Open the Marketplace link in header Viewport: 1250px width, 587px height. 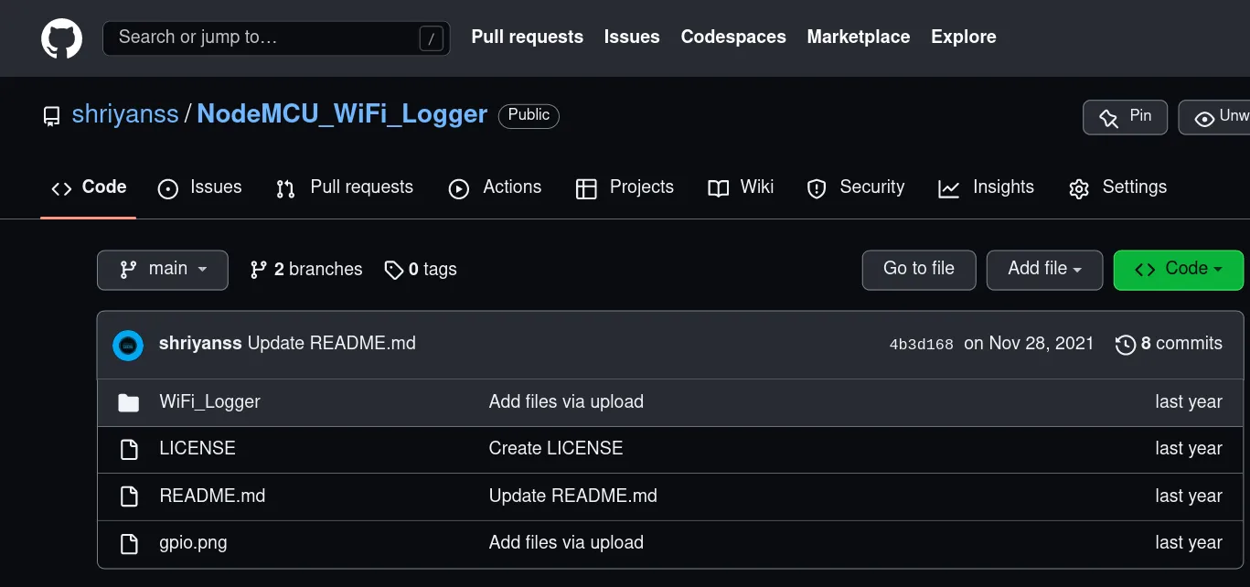click(858, 37)
